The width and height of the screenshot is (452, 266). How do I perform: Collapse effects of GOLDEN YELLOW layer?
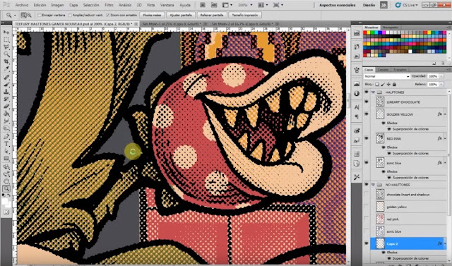tap(445, 114)
